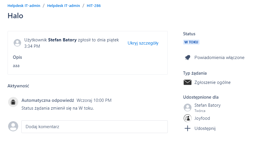Click the Joyfood organization icon
The width and height of the screenshot is (271, 162).
[x=187, y=118]
